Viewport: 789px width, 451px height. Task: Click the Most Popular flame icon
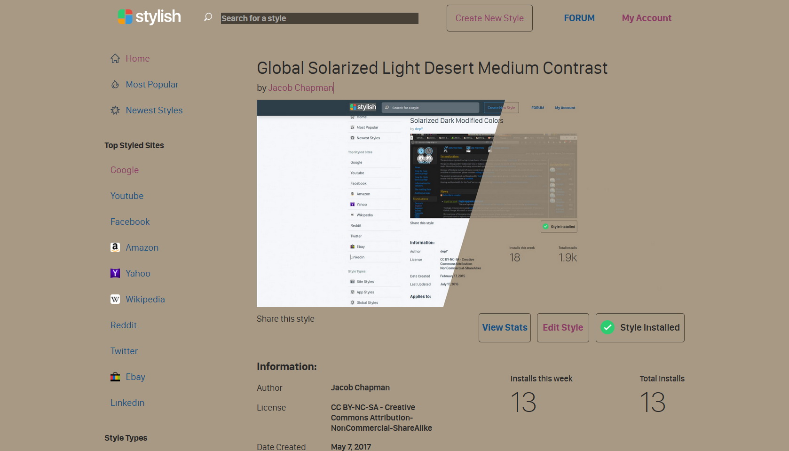coord(115,84)
